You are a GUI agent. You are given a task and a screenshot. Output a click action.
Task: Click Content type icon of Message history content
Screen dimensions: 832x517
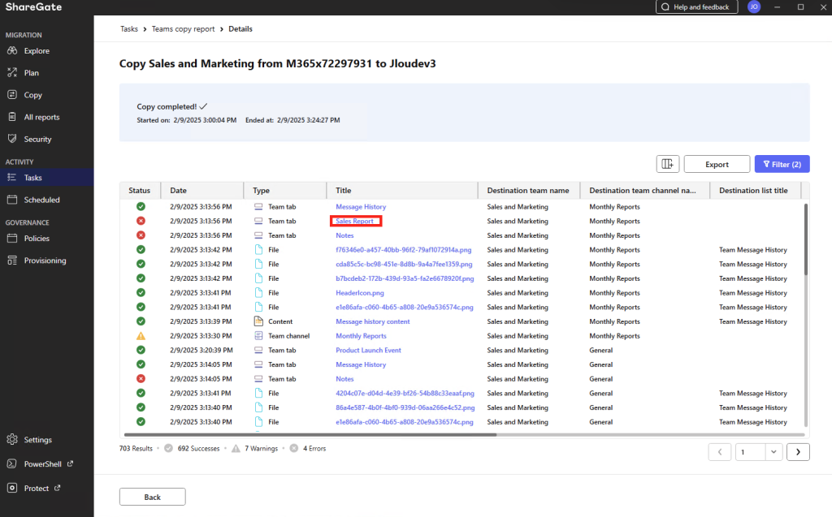click(258, 321)
